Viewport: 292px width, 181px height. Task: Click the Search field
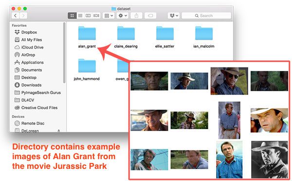click(206, 16)
